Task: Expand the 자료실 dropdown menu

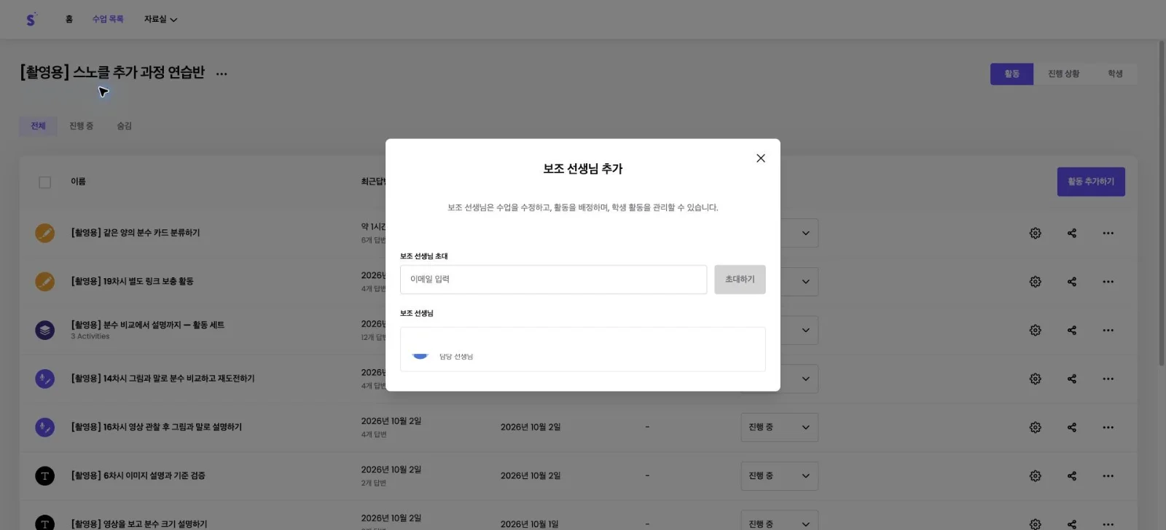Action: (160, 20)
